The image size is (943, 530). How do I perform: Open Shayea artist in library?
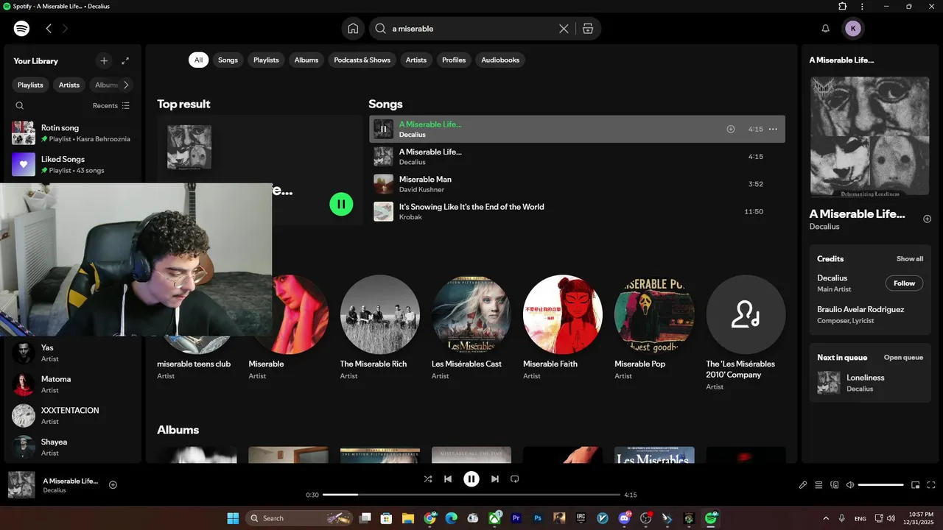(x=72, y=447)
